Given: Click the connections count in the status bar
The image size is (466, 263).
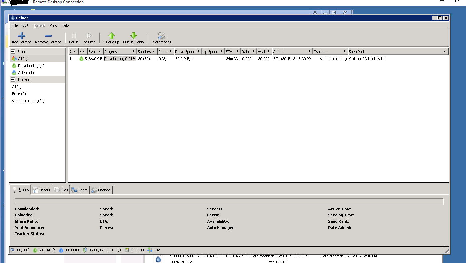Looking at the screenshot, I should 20,250.
